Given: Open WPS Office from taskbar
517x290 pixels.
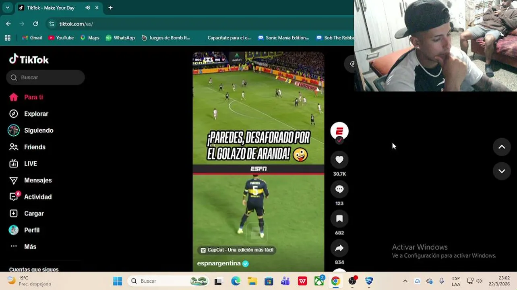Looking at the screenshot, I should coord(302,281).
